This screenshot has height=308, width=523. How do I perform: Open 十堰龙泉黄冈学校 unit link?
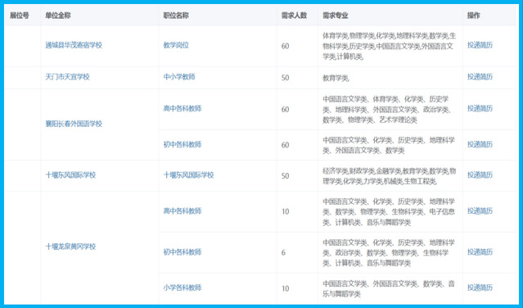[70, 247]
